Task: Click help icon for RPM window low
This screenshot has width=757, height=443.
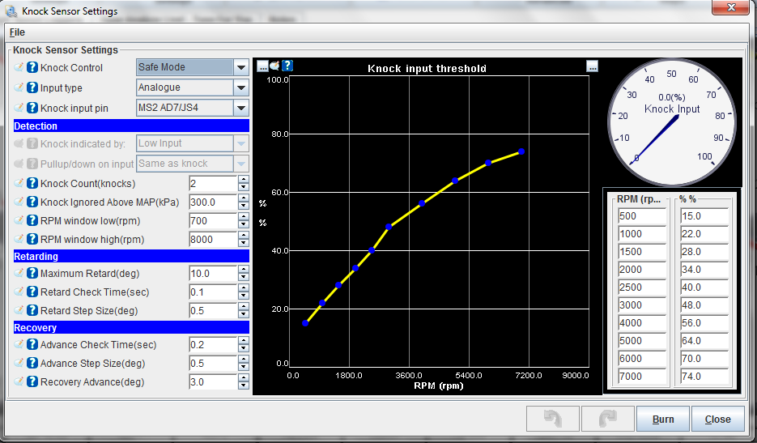Action: (32, 221)
